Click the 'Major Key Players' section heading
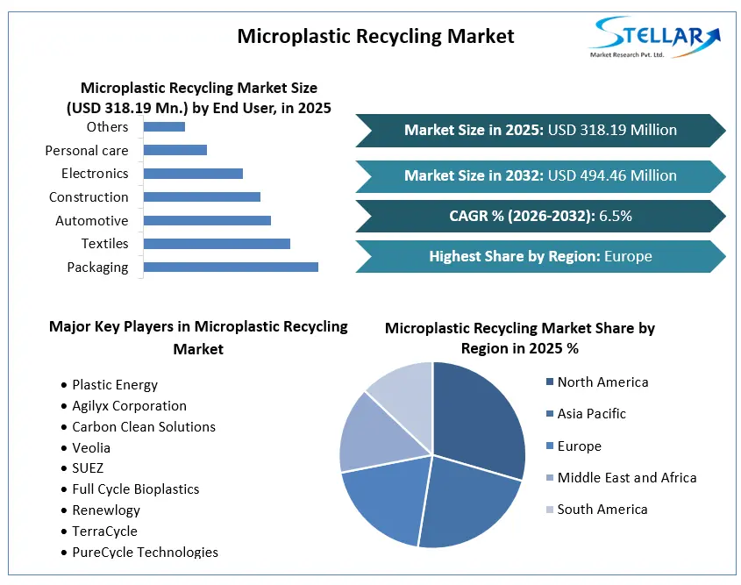 198,338
